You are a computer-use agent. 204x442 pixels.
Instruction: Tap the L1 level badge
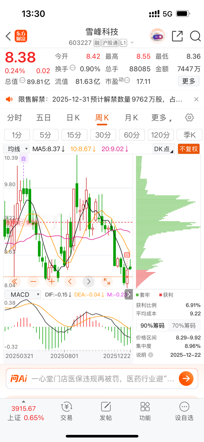click(x=123, y=43)
